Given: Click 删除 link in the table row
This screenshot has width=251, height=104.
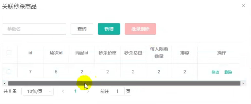Looking at the screenshot, I should coord(228,72).
